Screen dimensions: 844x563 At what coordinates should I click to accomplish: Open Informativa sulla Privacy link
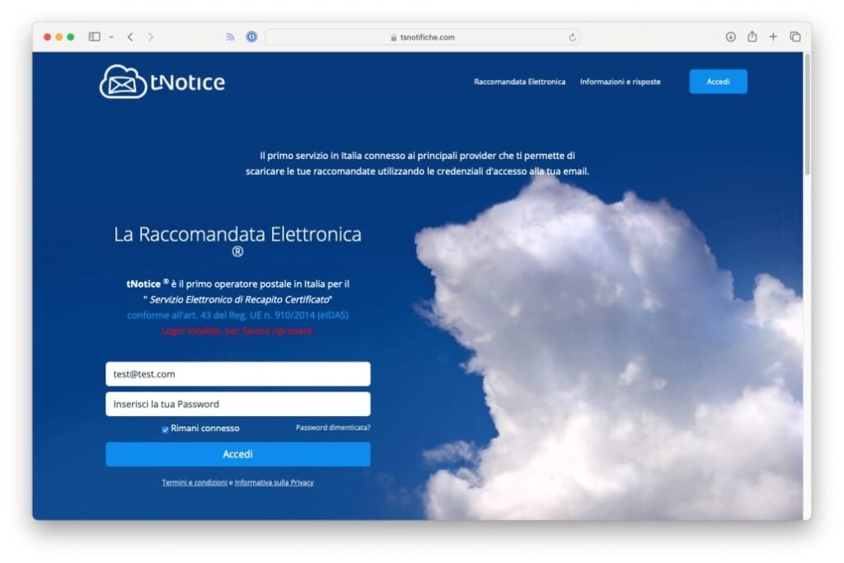point(274,482)
